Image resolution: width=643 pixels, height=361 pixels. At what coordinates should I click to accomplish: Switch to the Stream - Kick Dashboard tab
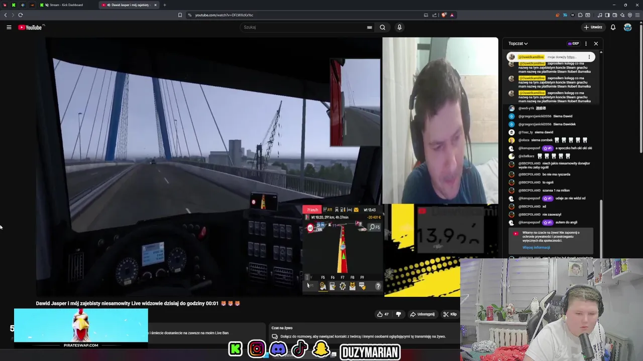(66, 5)
